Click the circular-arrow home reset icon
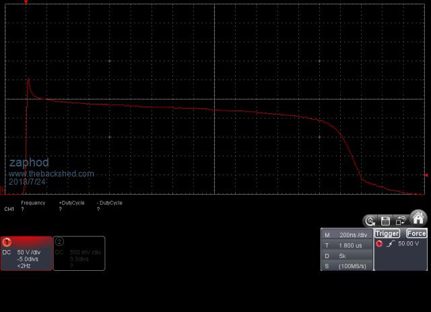Viewport: 431px width, 312px height. [x=370, y=220]
